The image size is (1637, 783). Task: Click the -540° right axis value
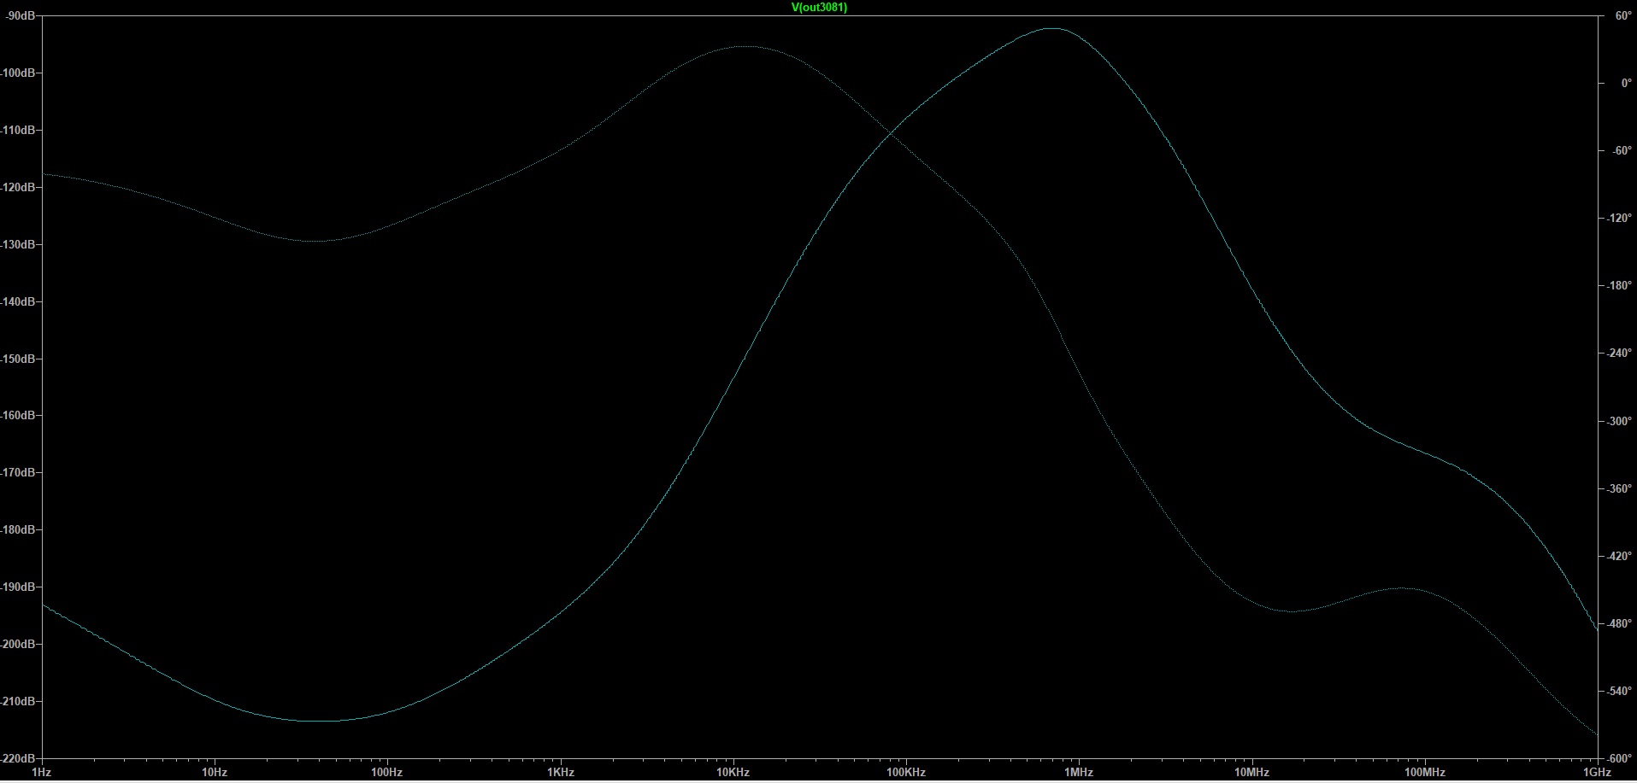pos(1619,692)
